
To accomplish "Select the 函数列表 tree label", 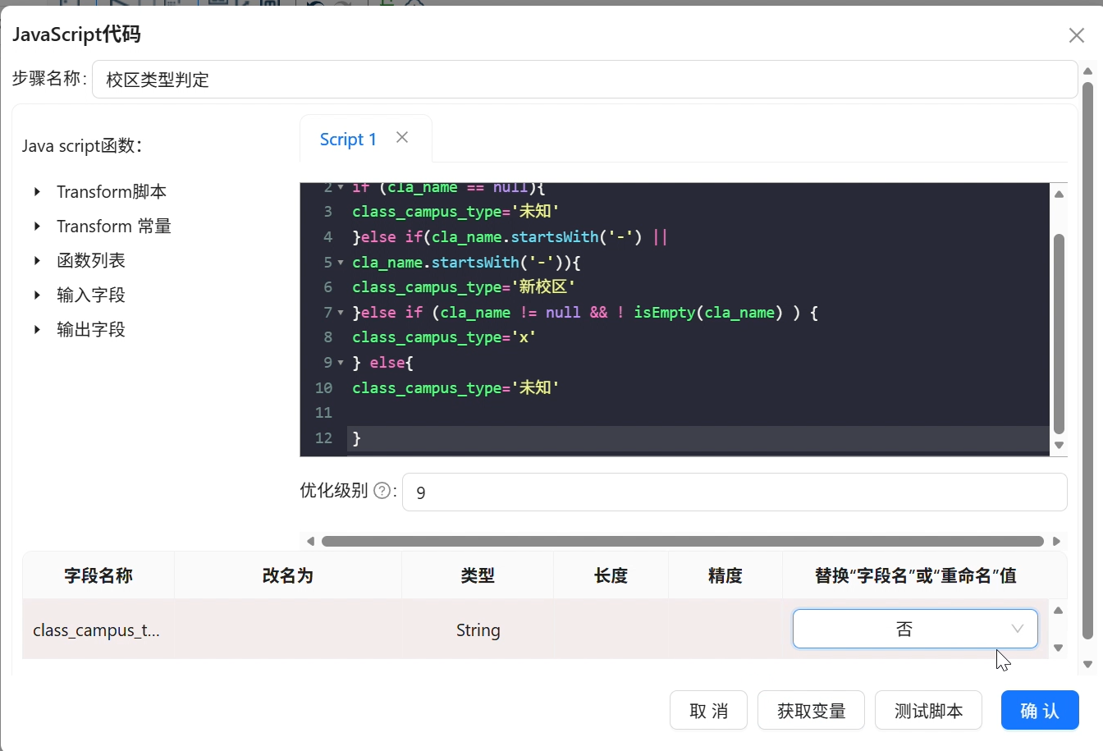I will [91, 260].
